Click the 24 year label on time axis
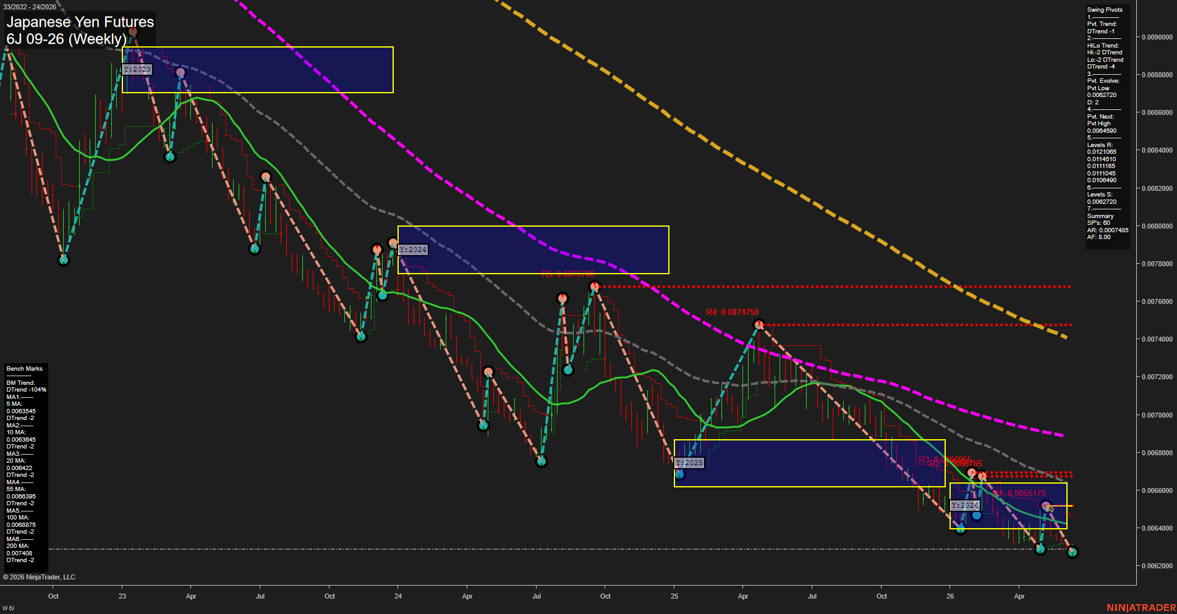 click(398, 596)
